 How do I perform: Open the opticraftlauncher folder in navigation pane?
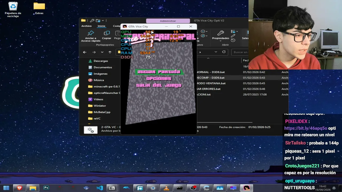(104, 93)
